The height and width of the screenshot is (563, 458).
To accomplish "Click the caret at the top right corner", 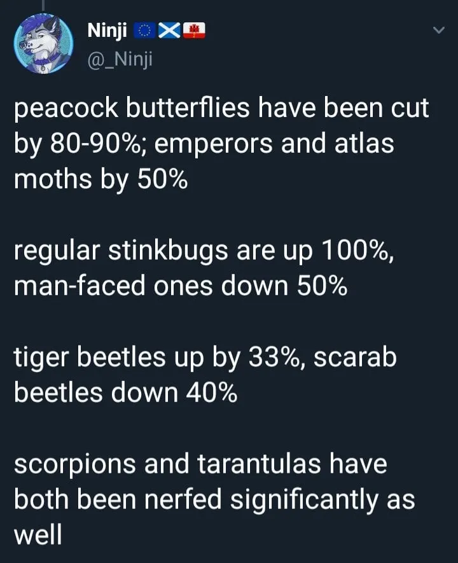I will coord(438,29).
